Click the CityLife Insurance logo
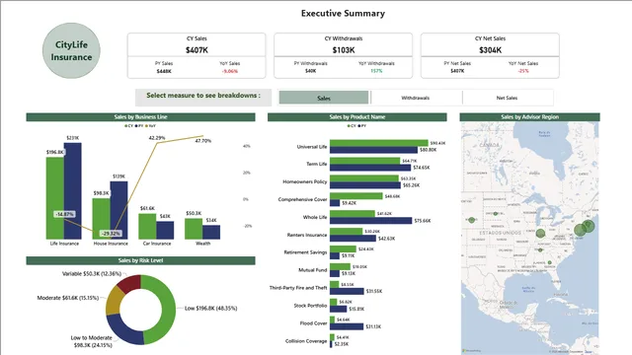The width and height of the screenshot is (632, 355). pyautogui.click(x=71, y=50)
